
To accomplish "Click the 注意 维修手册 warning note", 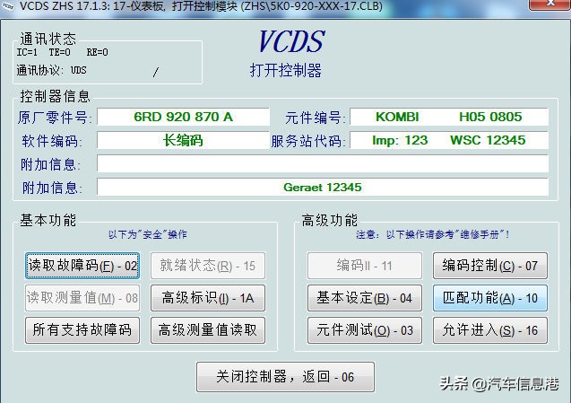I will (x=432, y=234).
